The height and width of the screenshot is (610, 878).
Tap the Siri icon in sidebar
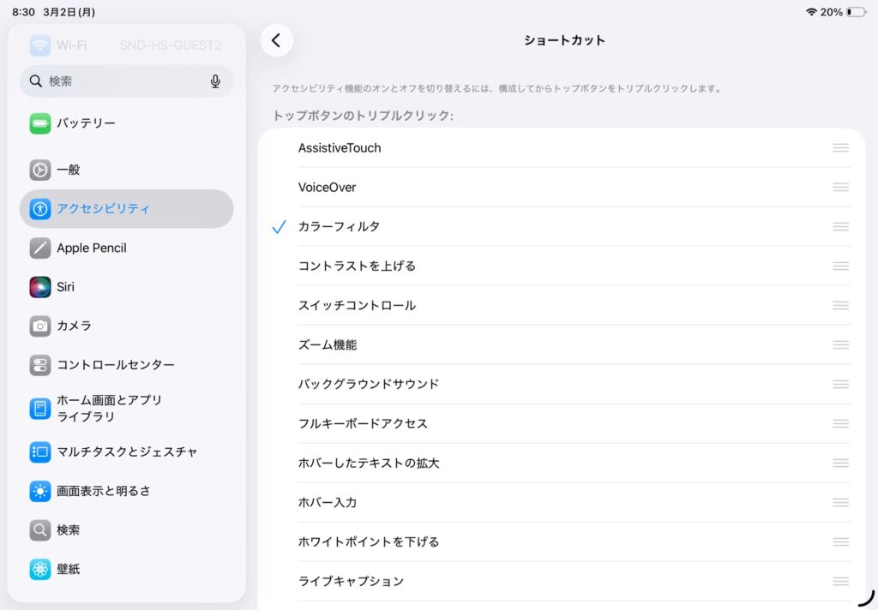pos(40,287)
